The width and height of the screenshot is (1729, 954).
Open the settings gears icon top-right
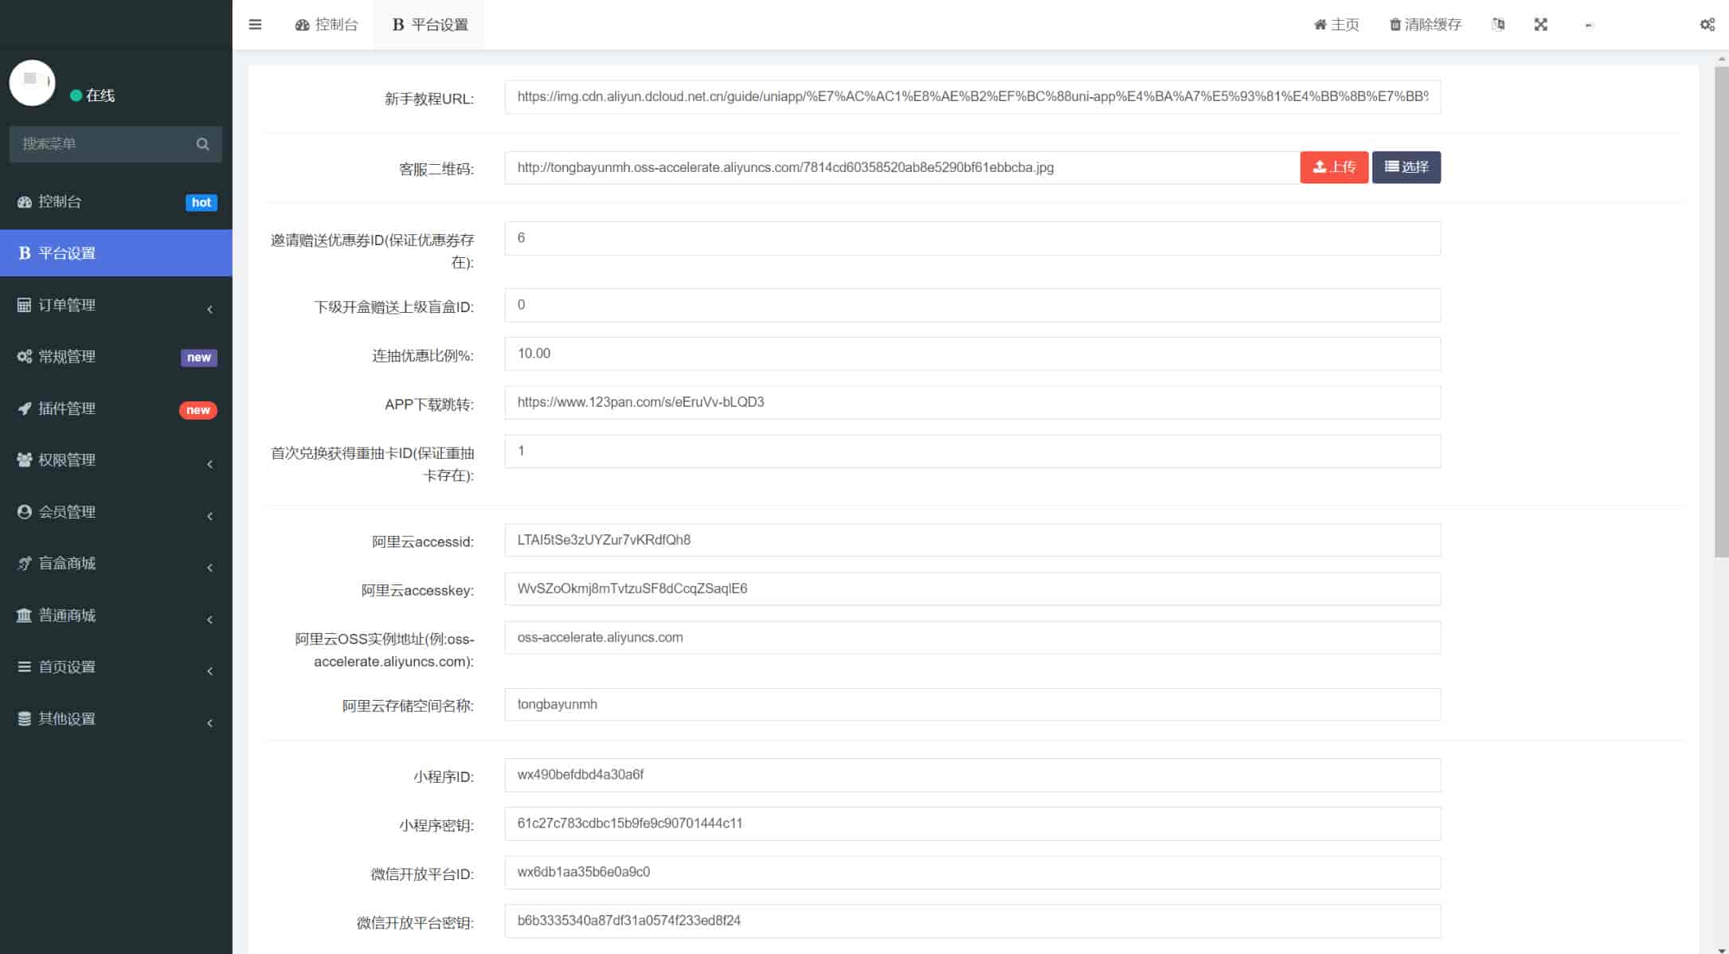[x=1707, y=25]
